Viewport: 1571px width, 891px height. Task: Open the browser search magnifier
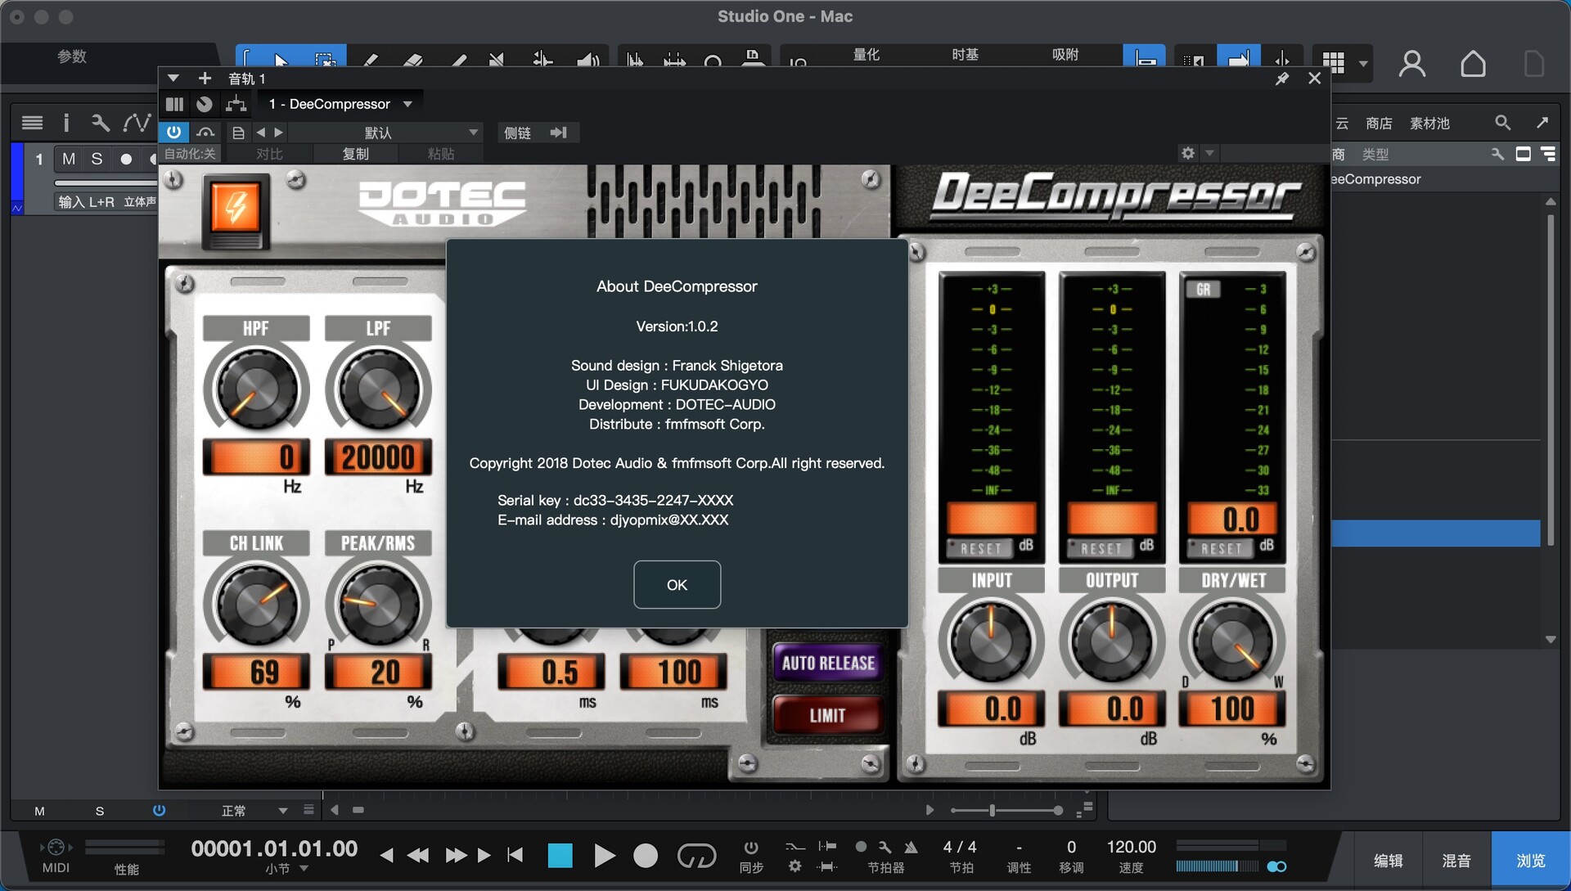click(x=1502, y=123)
